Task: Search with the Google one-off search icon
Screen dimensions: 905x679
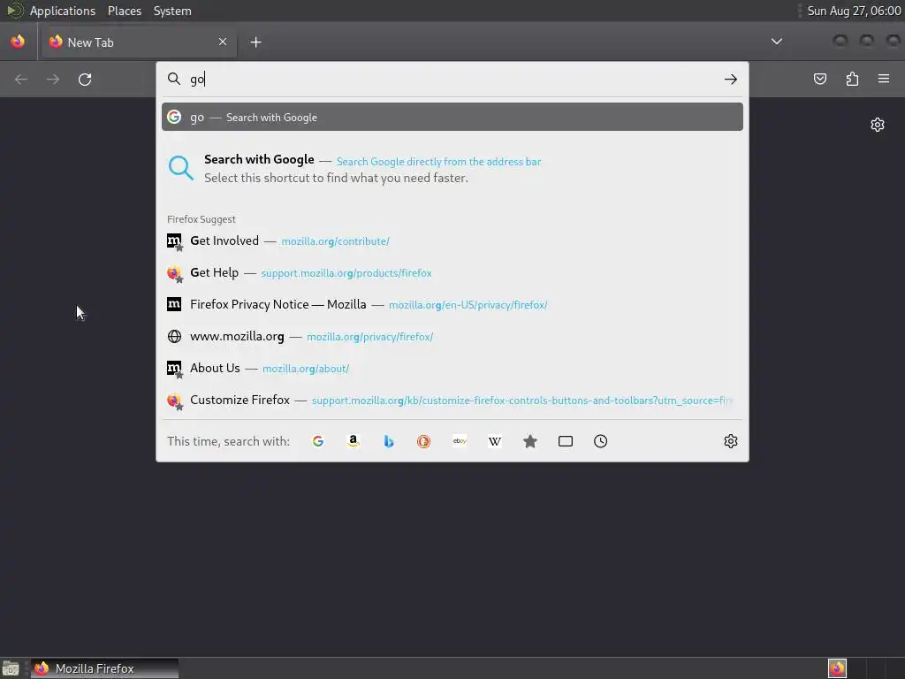Action: click(318, 441)
